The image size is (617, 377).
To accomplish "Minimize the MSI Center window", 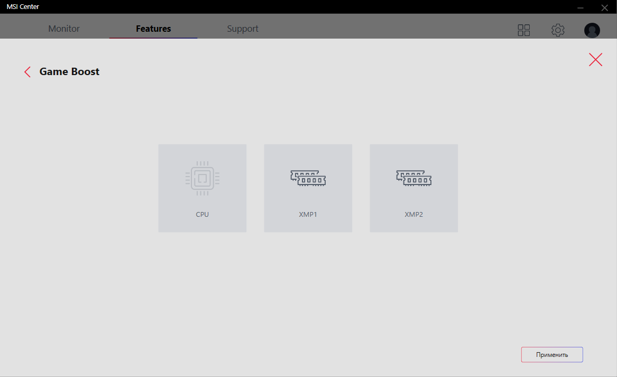I will (x=581, y=7).
